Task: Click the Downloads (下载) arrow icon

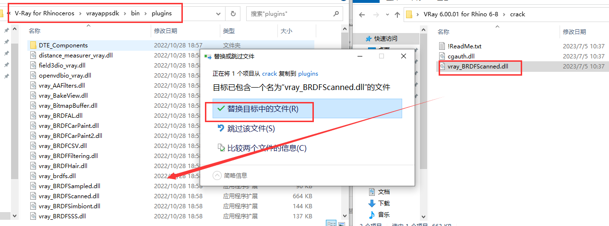Action: 372,203
